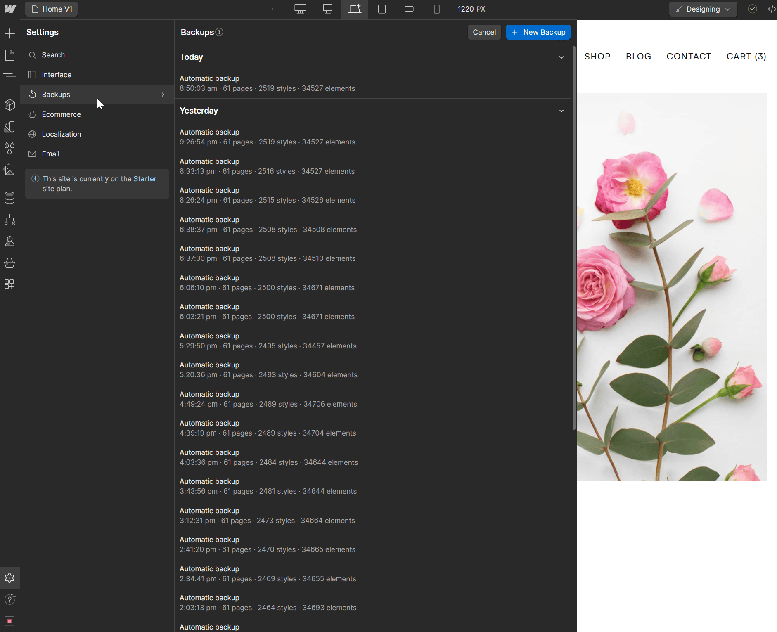
Task: Open the three-dots more options menu
Action: [x=272, y=9]
